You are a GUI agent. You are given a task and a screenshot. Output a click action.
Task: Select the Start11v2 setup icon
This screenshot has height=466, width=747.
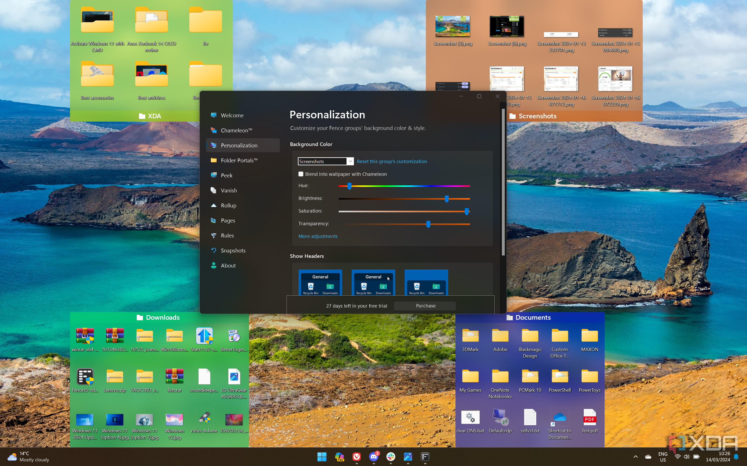(x=204, y=340)
